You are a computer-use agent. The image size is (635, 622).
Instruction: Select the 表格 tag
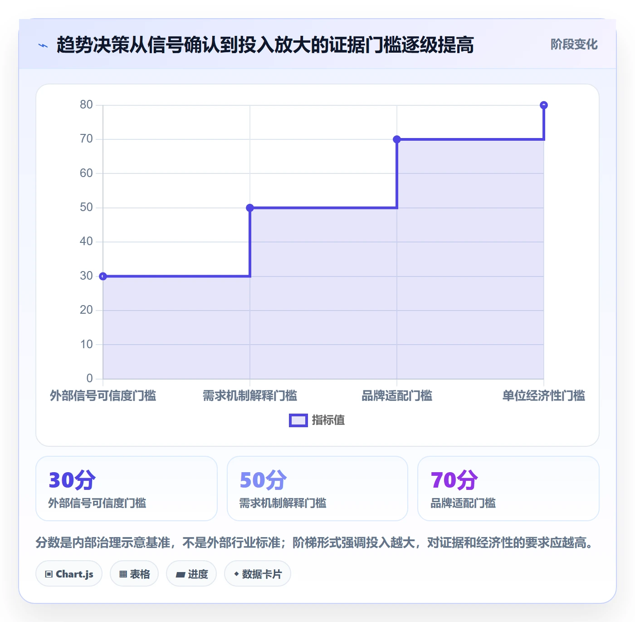pos(134,574)
